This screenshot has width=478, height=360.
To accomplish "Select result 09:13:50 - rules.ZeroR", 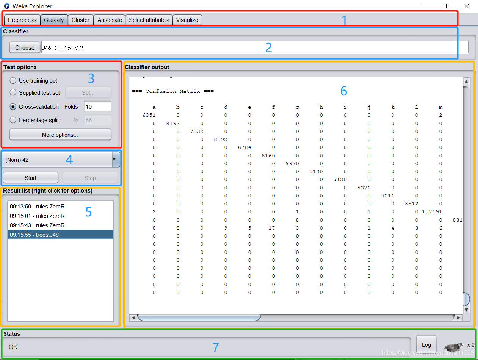I will [60, 207].
